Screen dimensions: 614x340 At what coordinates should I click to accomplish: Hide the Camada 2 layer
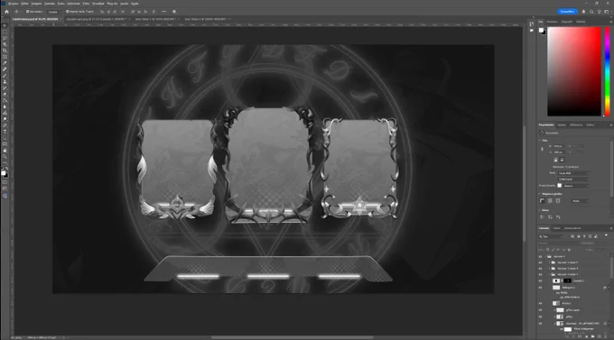point(540,280)
